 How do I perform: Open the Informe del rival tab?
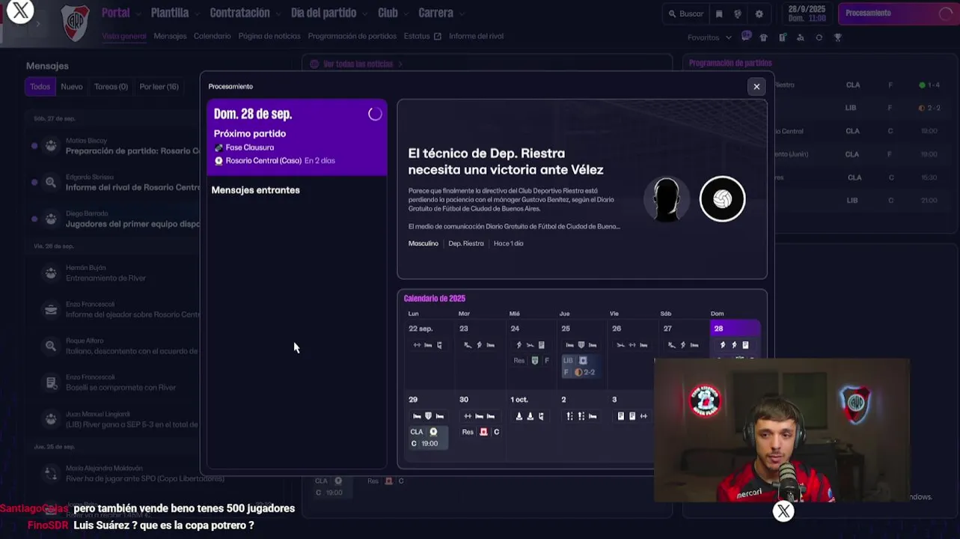pos(476,36)
